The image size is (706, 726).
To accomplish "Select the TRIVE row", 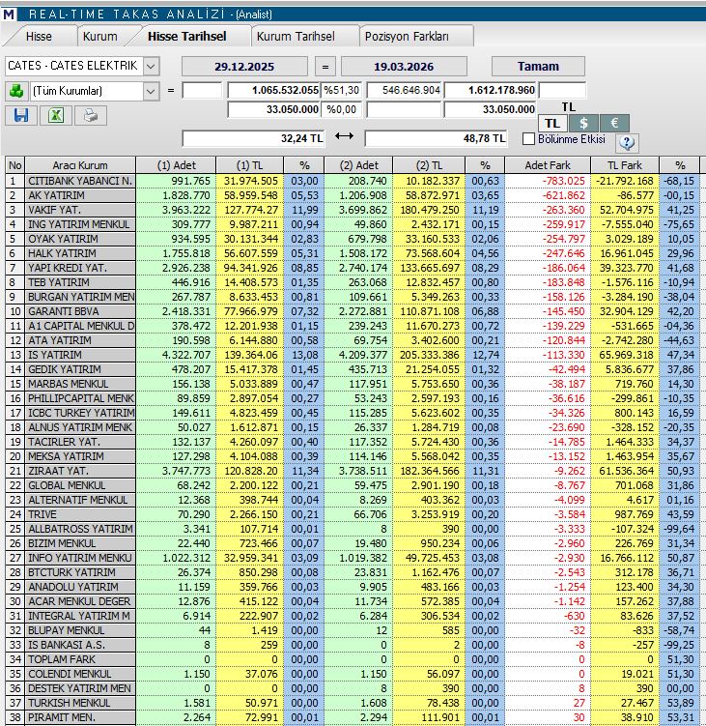I will [x=353, y=514].
